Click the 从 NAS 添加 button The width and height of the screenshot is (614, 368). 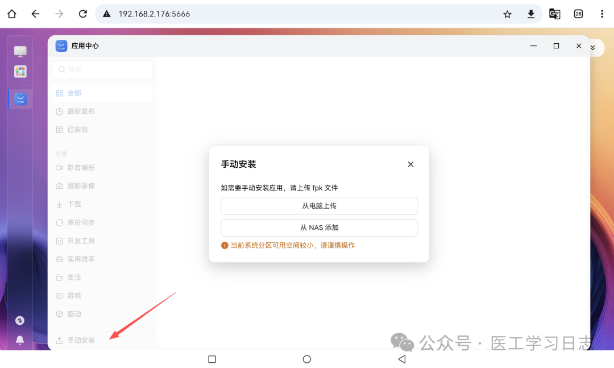pos(319,227)
